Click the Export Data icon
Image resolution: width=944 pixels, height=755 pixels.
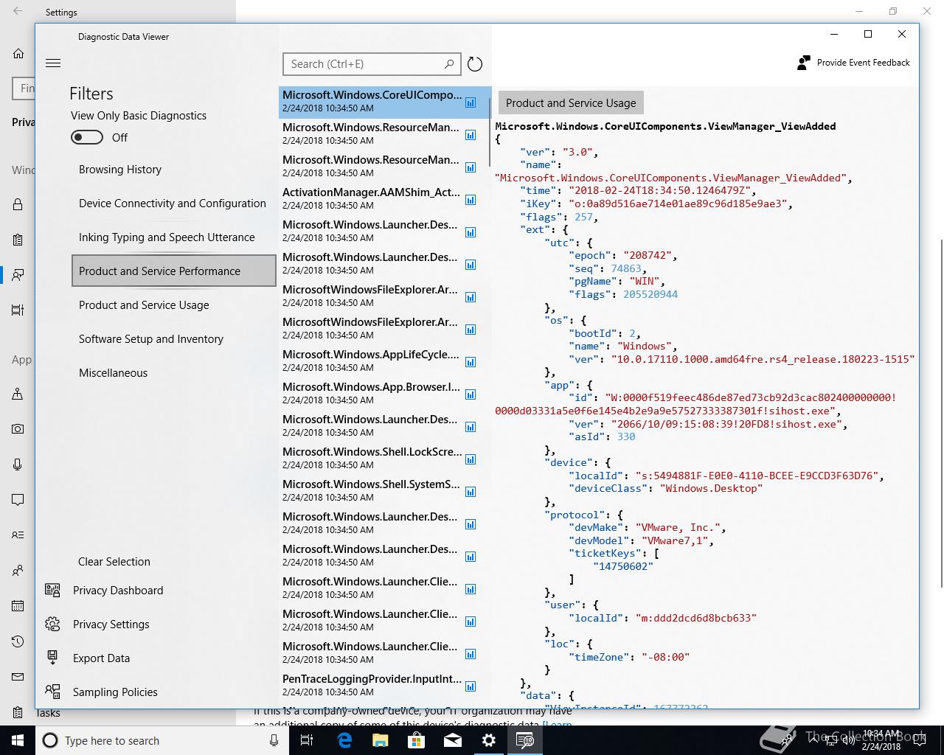coord(52,658)
